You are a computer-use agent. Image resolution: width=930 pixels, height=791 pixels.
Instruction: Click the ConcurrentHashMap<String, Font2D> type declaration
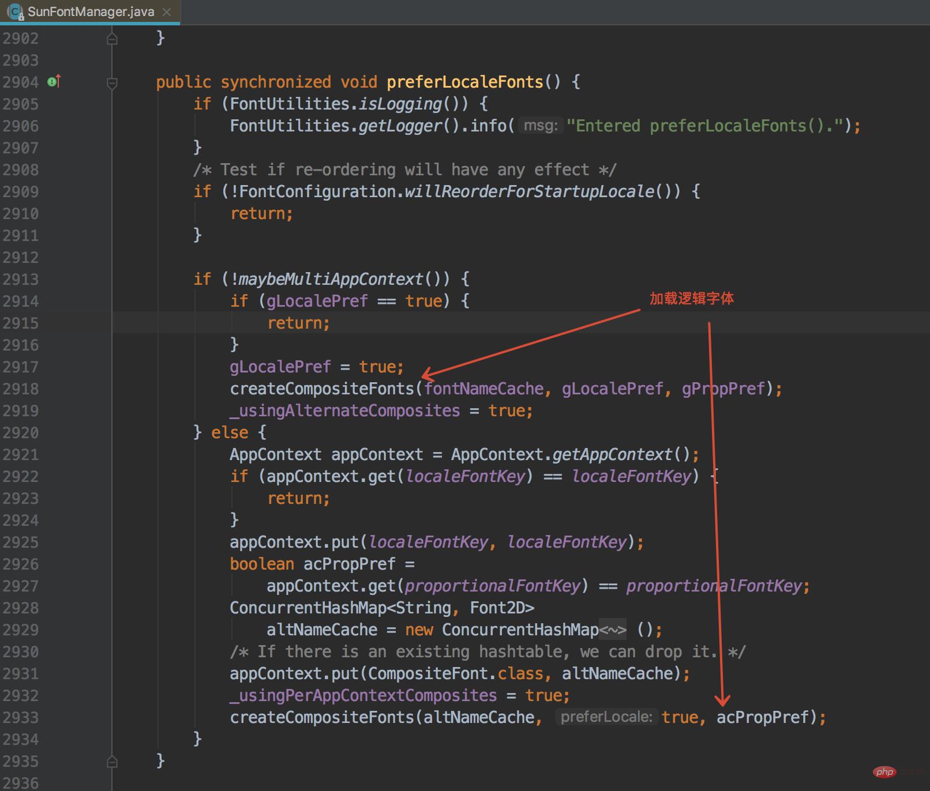point(382,608)
